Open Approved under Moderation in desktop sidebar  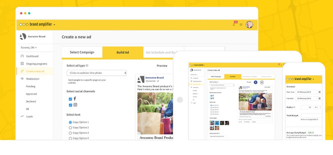pos(31,94)
